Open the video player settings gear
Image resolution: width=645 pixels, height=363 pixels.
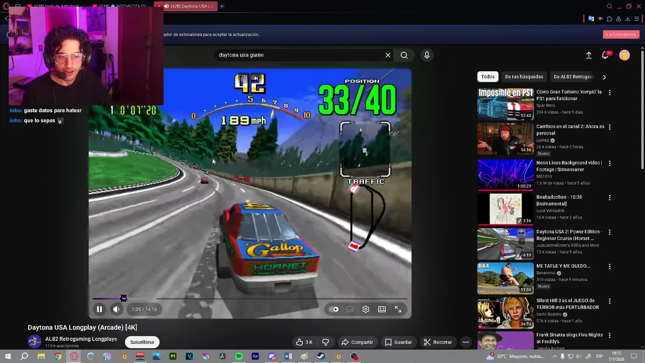(366, 309)
